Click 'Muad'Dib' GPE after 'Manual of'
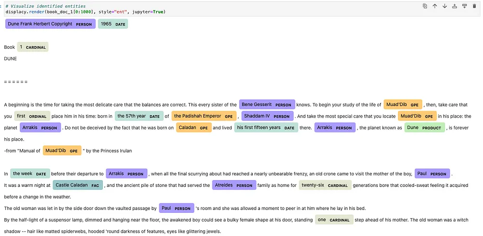483x236 pixels. 62,151
